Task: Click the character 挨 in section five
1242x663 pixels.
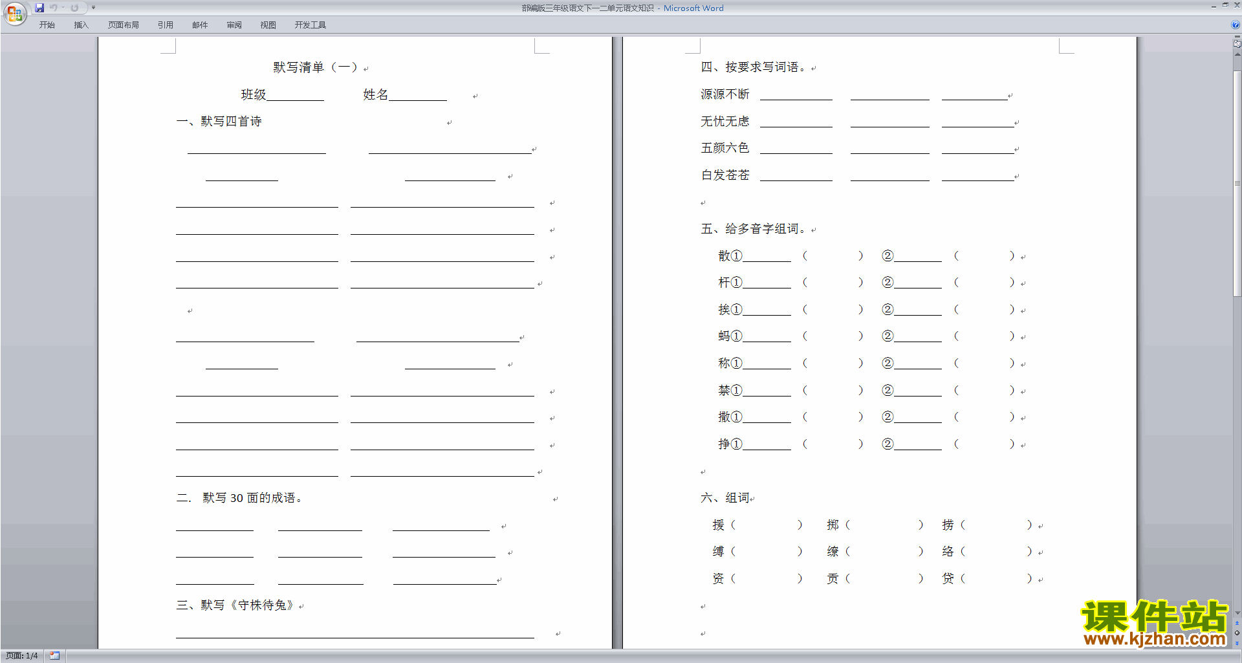Action: coord(724,310)
